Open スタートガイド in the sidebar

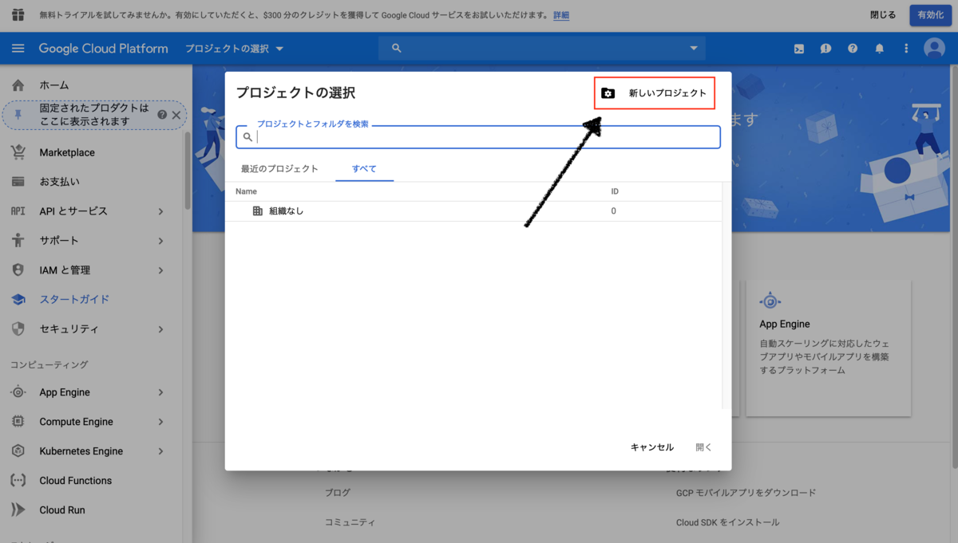click(x=74, y=300)
